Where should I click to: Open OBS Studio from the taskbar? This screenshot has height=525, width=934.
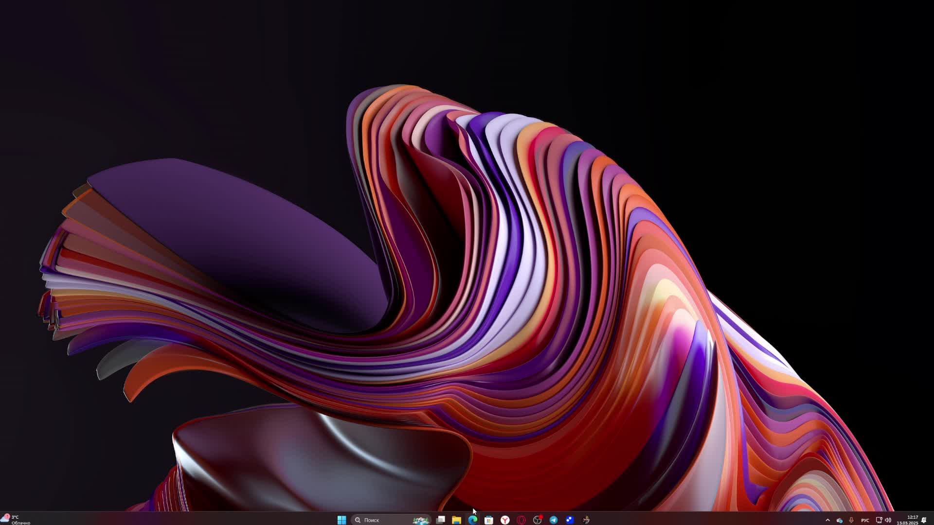538,520
